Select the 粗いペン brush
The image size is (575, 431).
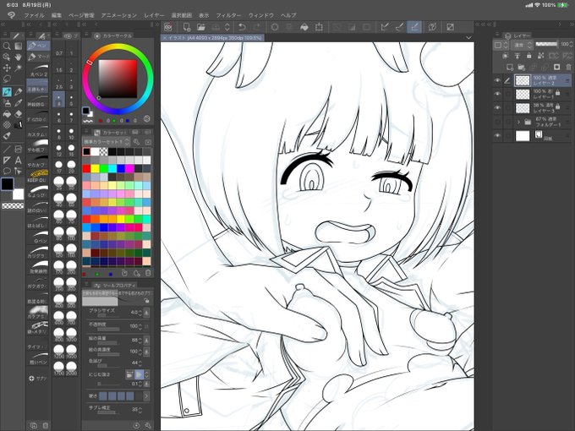point(38,358)
